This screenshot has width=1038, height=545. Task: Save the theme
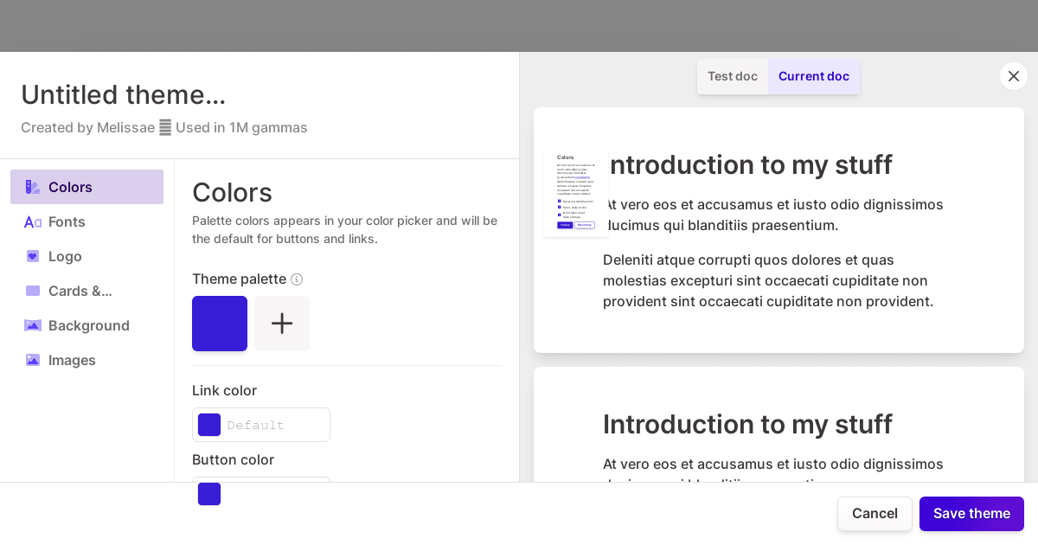[x=971, y=513]
